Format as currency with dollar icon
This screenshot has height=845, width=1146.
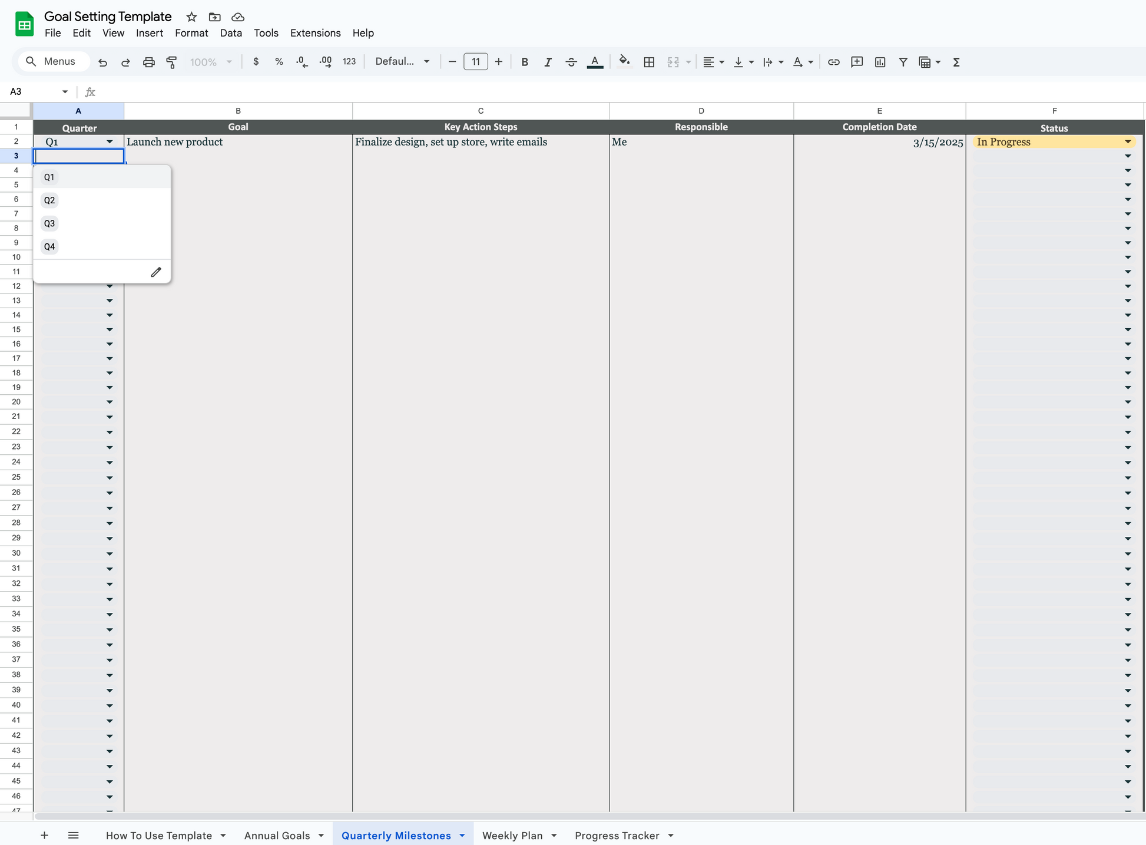click(x=256, y=62)
